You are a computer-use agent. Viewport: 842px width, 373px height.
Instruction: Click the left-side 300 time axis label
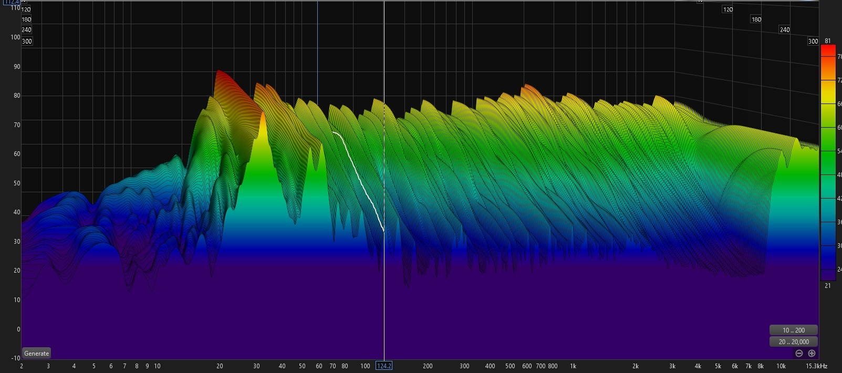27,41
